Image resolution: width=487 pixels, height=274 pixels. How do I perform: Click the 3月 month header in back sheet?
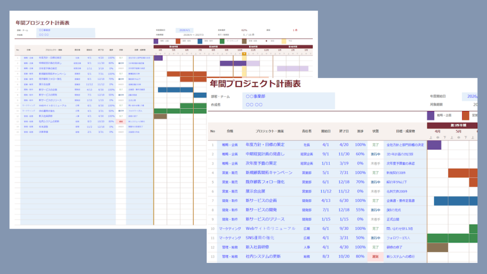(306, 50)
